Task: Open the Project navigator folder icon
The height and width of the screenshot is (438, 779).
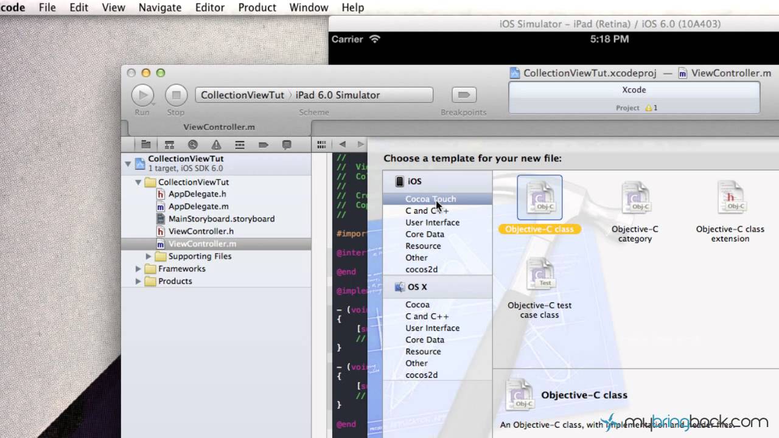Action: (146, 145)
